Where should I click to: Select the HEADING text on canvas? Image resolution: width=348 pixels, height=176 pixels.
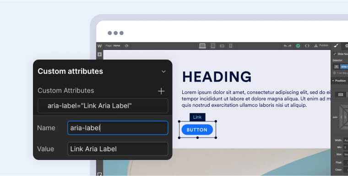(x=217, y=77)
